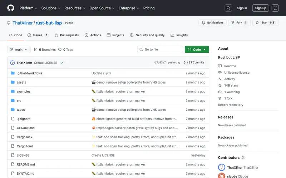This screenshot has height=178, width=286.
Task: Open the Unlicense license link
Action: pos(237,73)
